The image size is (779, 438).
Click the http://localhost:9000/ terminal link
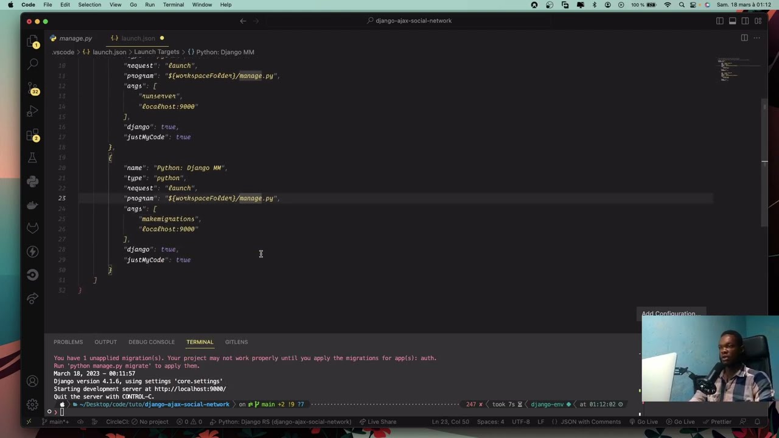click(190, 389)
